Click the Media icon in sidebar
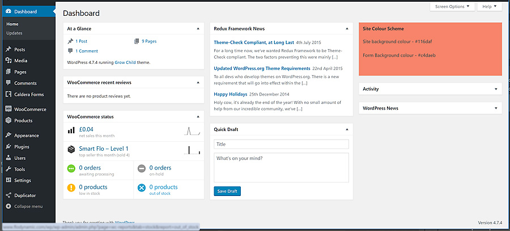 click(x=8, y=61)
